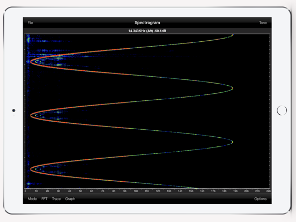The height and width of the screenshot is (222, 296).
Task: Open the Trace menu
Action: pyautogui.click(x=56, y=199)
